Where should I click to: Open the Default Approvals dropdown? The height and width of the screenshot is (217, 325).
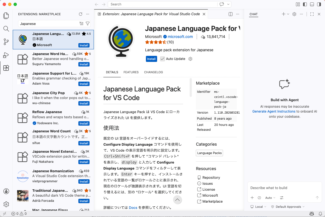288,207
